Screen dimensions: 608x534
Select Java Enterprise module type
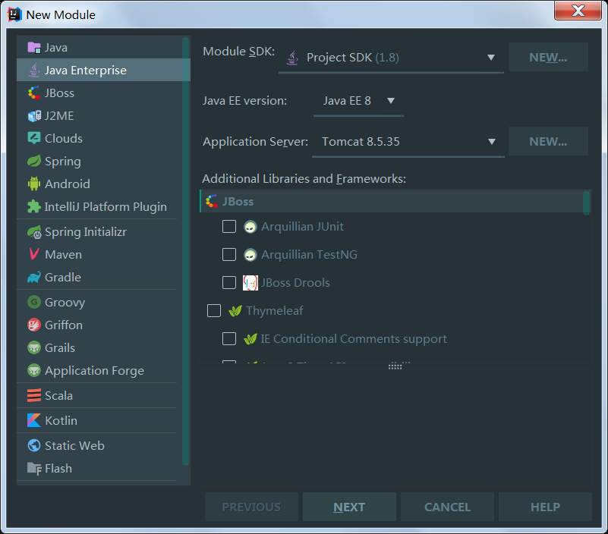coord(103,70)
